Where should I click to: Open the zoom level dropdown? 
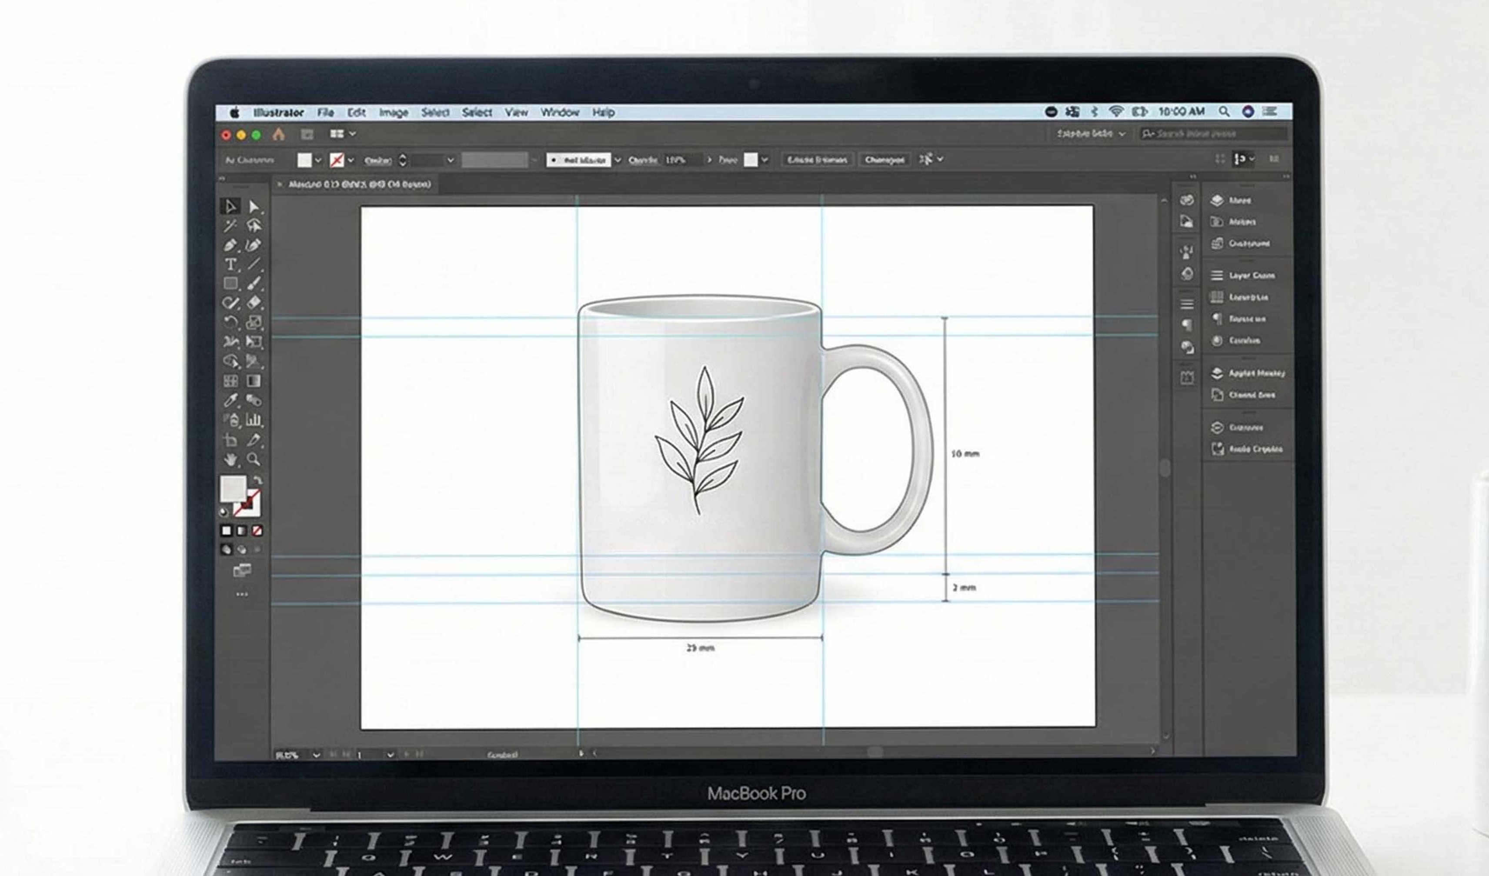tap(317, 755)
